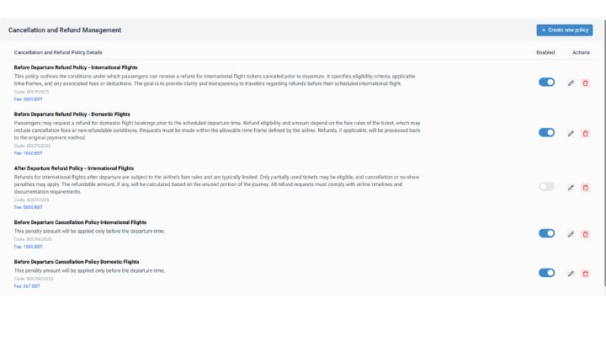Edit the After Departure Refund International policy
Screen dimensions: 606x341
(x=571, y=187)
